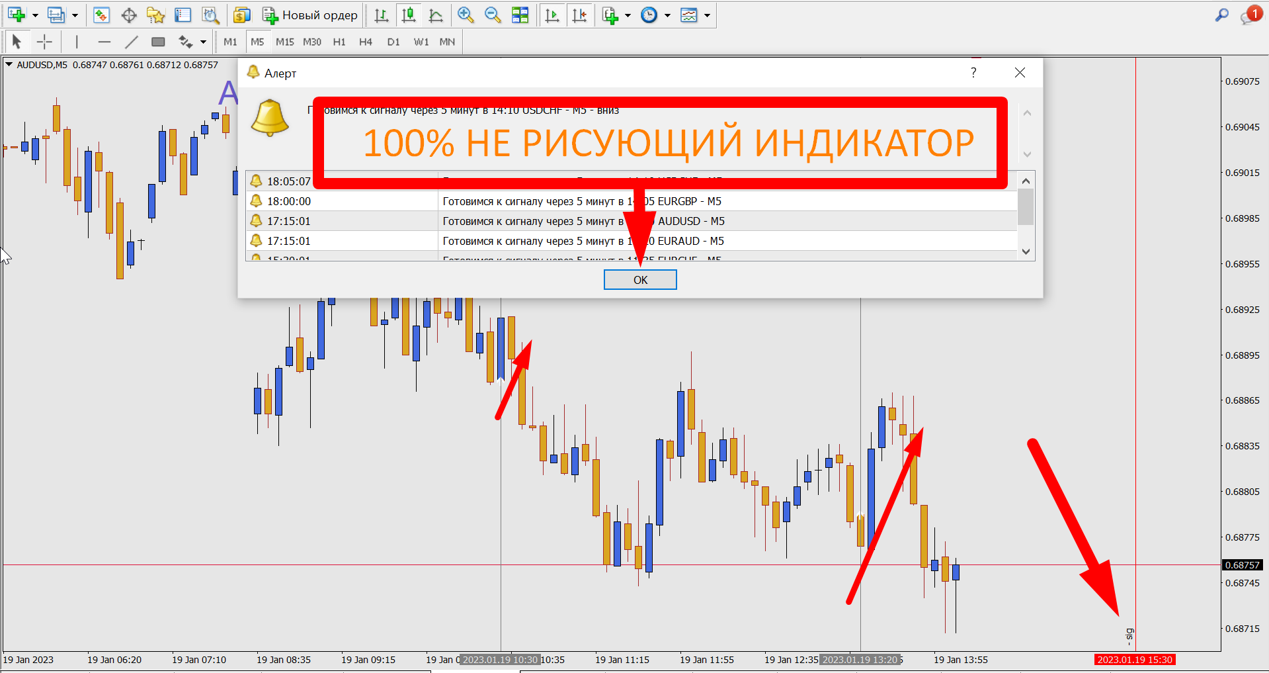1269x673 pixels.
Task: Open the Data Window crosshair icon
Action: pyautogui.click(x=129, y=15)
